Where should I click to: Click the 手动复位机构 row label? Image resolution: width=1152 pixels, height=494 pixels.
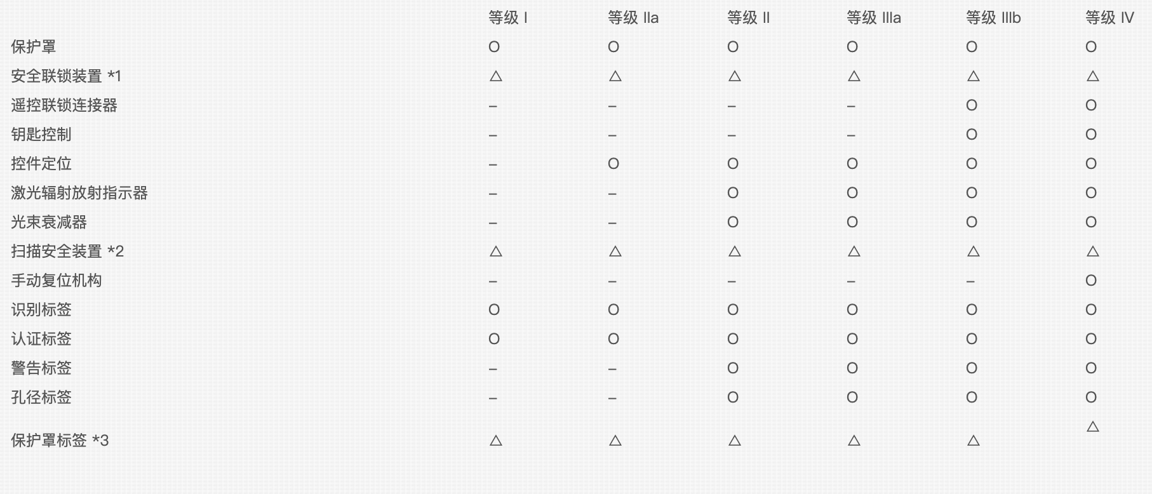point(57,281)
